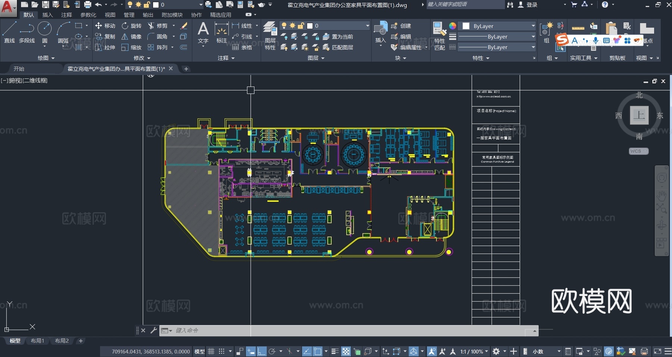The width and height of the screenshot is (672, 357).
Task: Open the Insert (插入) ribbon tab
Action: point(47,15)
